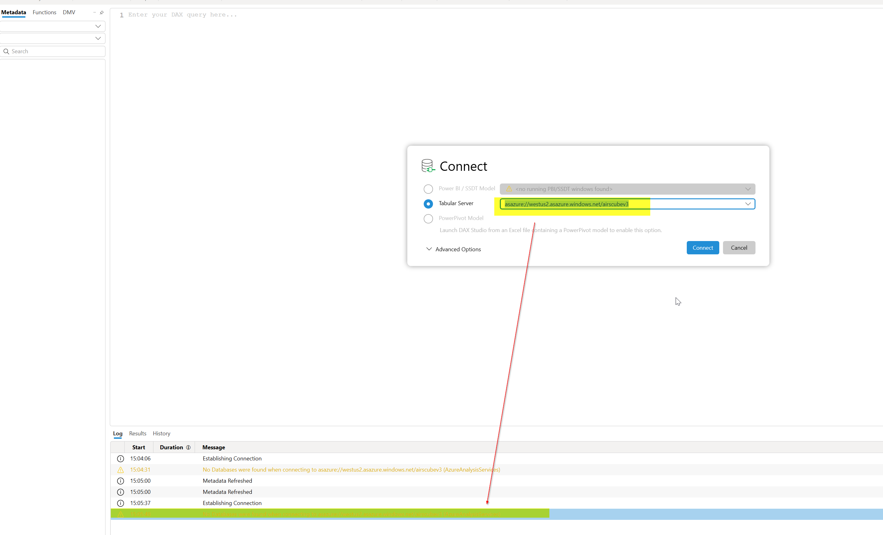Image resolution: width=883 pixels, height=535 pixels.
Task: Click the info icon on the 15:04:06 log entry
Action: (x=120, y=458)
